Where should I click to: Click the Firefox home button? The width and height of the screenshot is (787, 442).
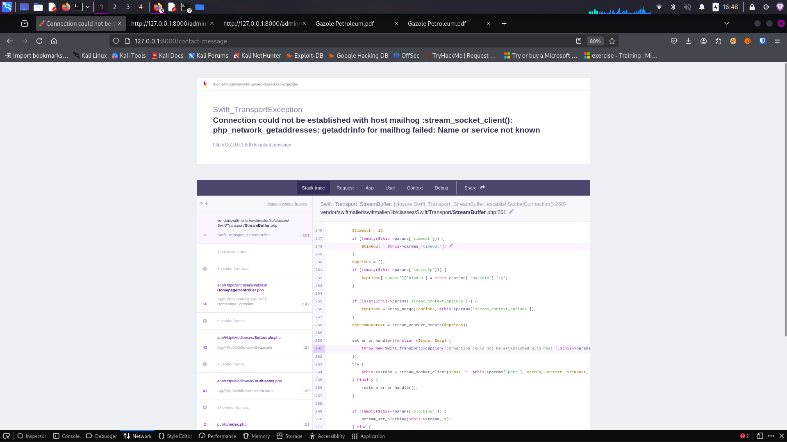[x=54, y=41]
